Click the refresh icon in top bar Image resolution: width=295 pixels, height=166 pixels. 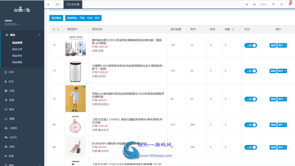coord(282,4)
